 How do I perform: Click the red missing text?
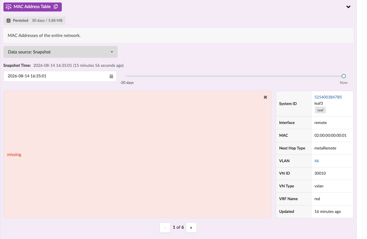click(x=14, y=155)
